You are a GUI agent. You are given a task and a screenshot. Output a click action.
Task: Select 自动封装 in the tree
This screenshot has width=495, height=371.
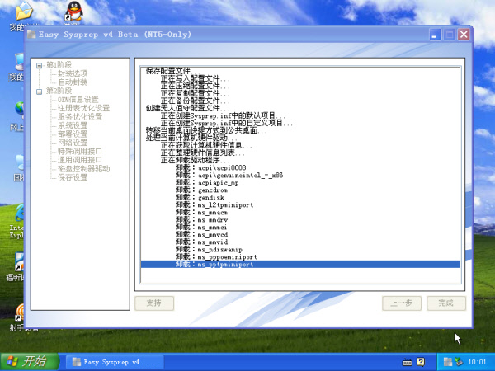click(73, 82)
